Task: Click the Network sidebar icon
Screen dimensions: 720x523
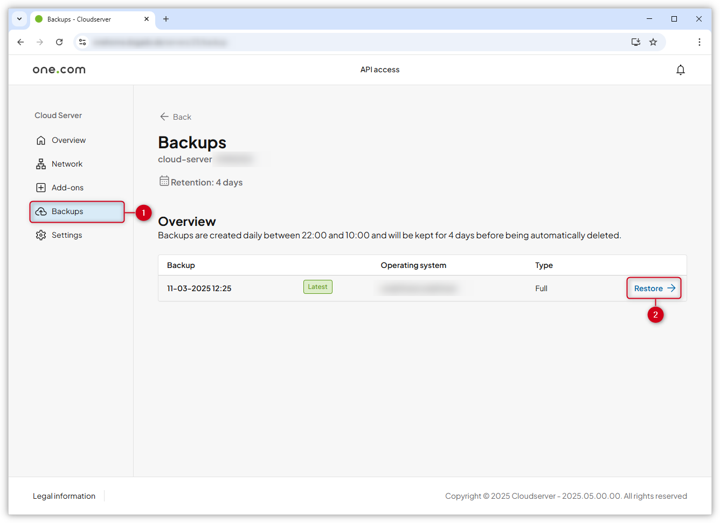Action: tap(41, 163)
